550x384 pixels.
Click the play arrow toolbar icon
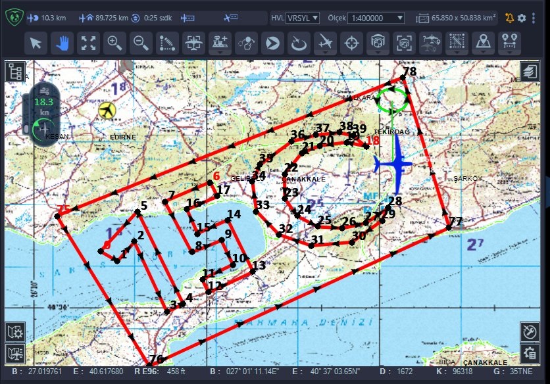pos(271,43)
